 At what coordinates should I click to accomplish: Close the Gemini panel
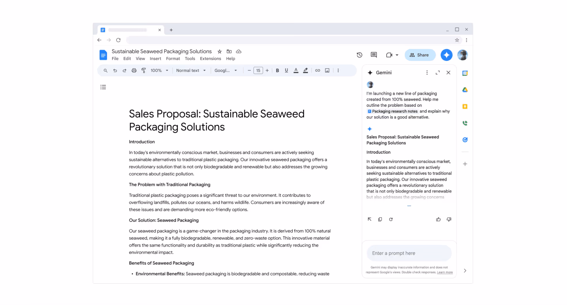[448, 73]
